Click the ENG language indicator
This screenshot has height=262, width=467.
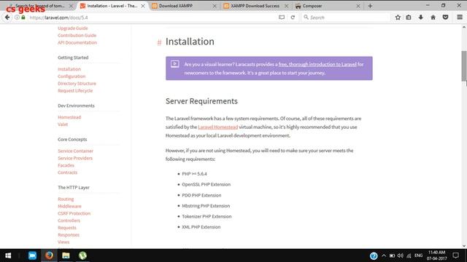pos(418,255)
